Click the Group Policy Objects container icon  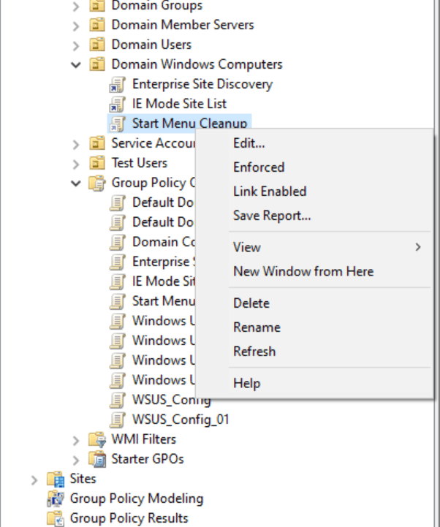(x=96, y=183)
